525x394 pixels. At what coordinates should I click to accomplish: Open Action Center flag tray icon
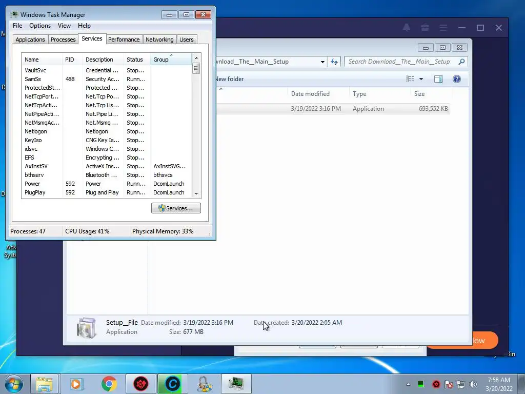point(449,384)
